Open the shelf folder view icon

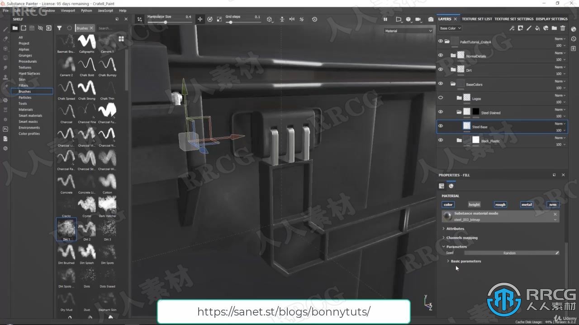pos(15,28)
